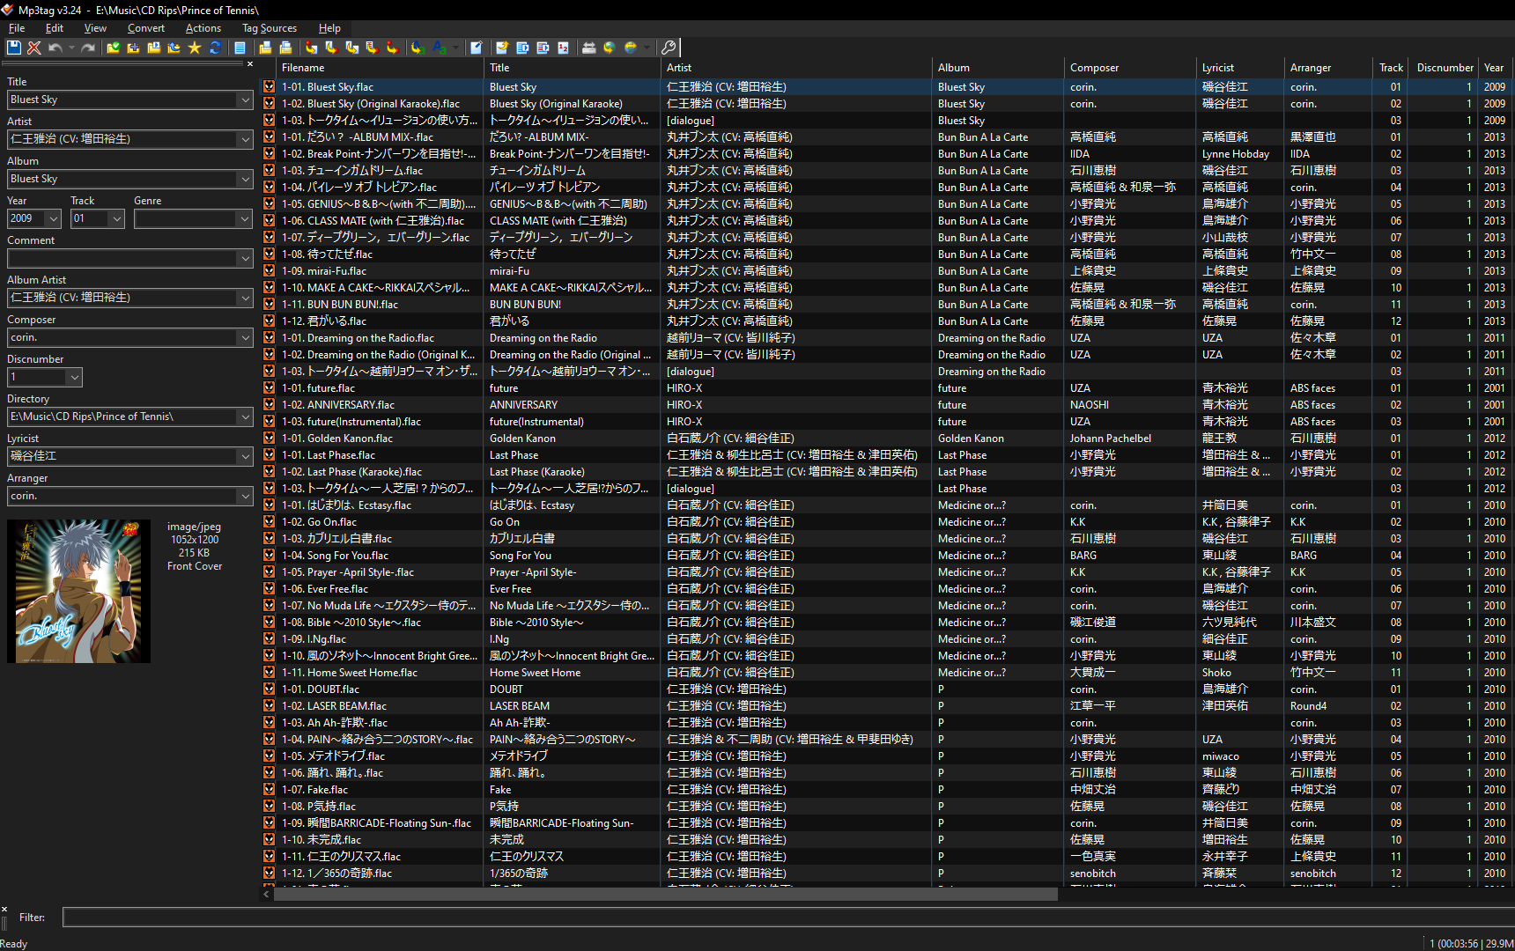The width and height of the screenshot is (1515, 951).
Task: Click the undo arrow in the toolbar
Action: click(x=55, y=48)
